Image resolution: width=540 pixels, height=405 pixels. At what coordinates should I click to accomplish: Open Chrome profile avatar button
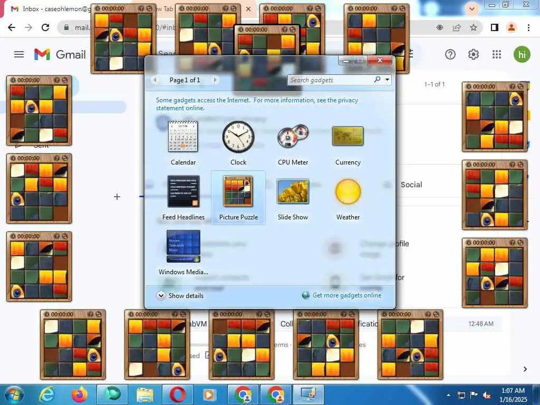pyautogui.click(x=512, y=27)
